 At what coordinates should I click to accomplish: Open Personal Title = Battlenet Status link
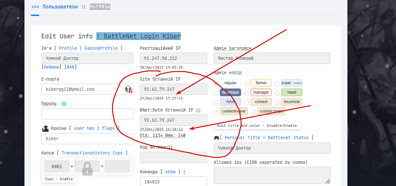(267, 138)
